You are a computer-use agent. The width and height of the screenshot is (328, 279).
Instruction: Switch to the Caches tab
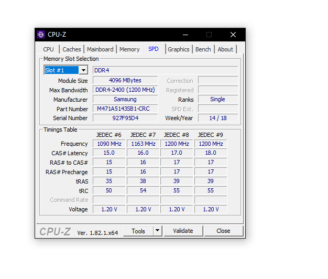[x=72, y=49]
